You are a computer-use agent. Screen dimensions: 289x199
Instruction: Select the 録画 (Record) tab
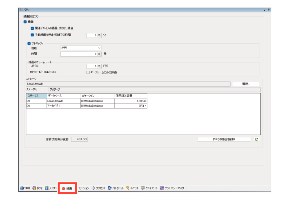pyautogui.click(x=67, y=188)
